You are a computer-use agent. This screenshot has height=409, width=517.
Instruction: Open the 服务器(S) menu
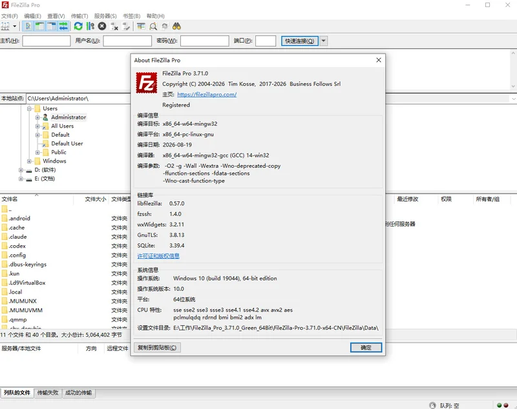pyautogui.click(x=105, y=15)
